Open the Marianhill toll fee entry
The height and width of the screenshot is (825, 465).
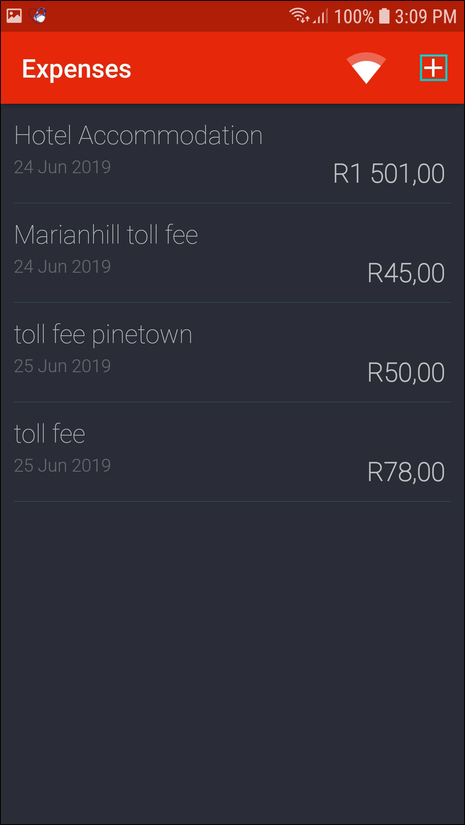coord(106,235)
